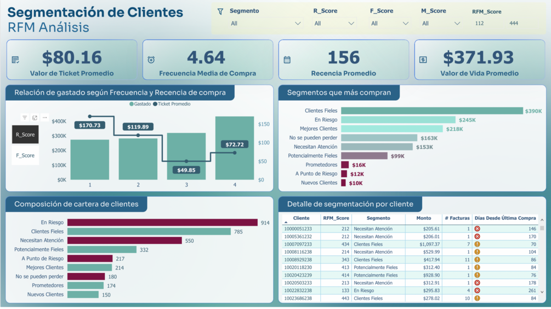Click the focus mode icon on the chart
Screen dimensions: 551x309
pos(35,118)
